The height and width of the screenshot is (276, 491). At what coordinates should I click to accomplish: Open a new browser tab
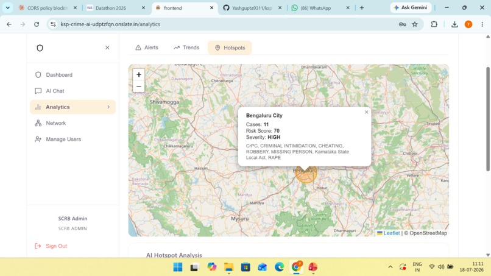(362, 8)
